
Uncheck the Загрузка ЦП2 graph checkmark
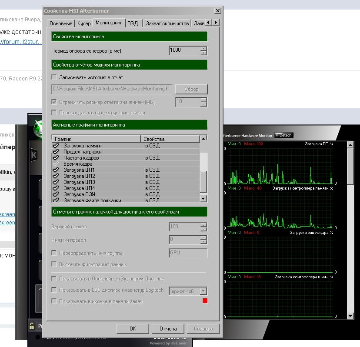(56, 176)
